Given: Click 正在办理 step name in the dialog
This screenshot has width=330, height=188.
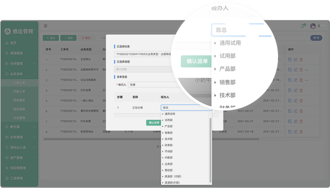Looking at the screenshot, I should click(x=138, y=107).
